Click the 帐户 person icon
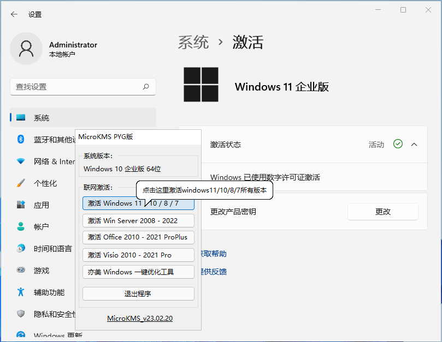This screenshot has height=342, width=442. (21, 226)
